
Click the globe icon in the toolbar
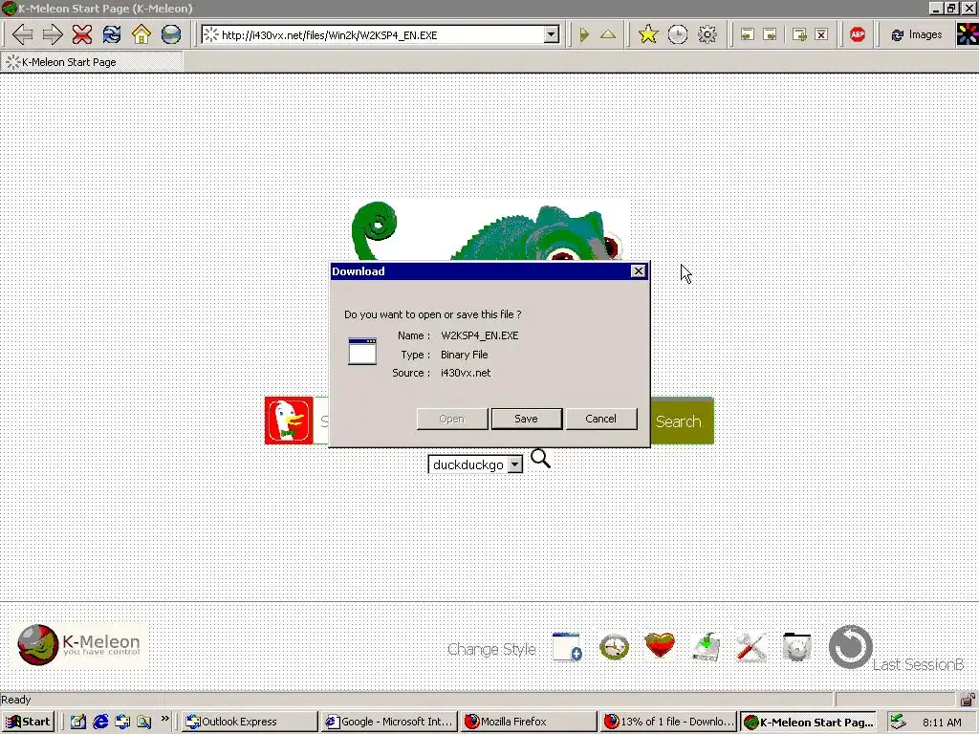tap(171, 34)
